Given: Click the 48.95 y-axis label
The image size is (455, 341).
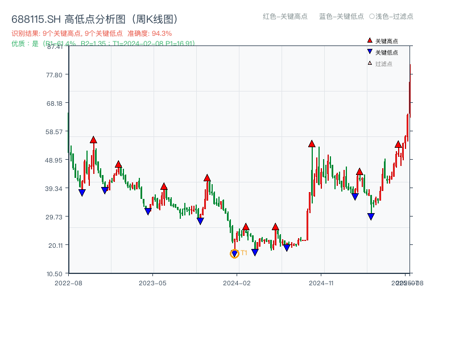Looking at the screenshot, I should click(53, 160).
